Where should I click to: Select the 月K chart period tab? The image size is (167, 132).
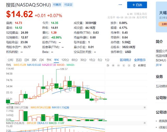(41, 60)
